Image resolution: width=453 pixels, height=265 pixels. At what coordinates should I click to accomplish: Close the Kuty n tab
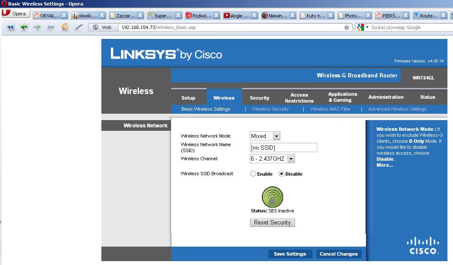(331, 15)
